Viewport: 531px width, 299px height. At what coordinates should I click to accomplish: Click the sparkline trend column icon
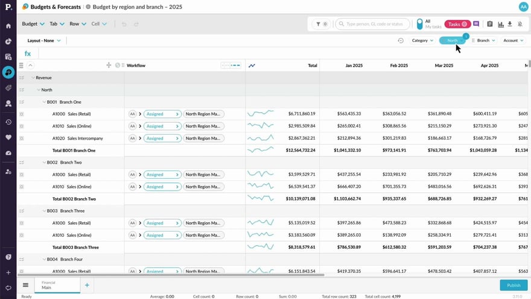coord(252,65)
